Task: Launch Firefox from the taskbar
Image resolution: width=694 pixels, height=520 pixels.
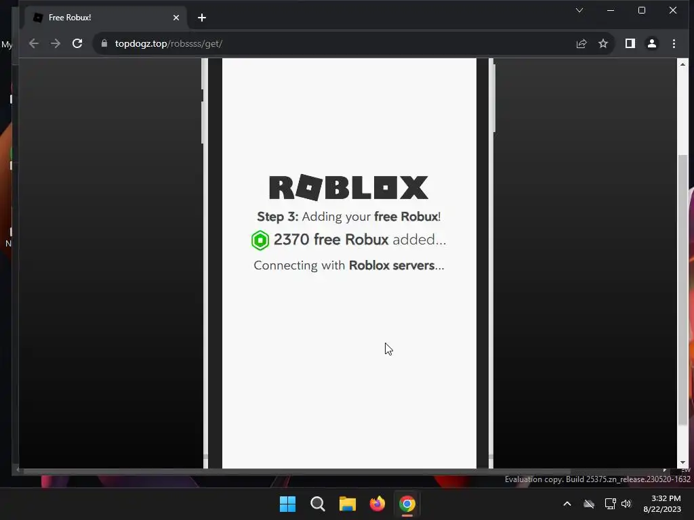Action: (377, 504)
